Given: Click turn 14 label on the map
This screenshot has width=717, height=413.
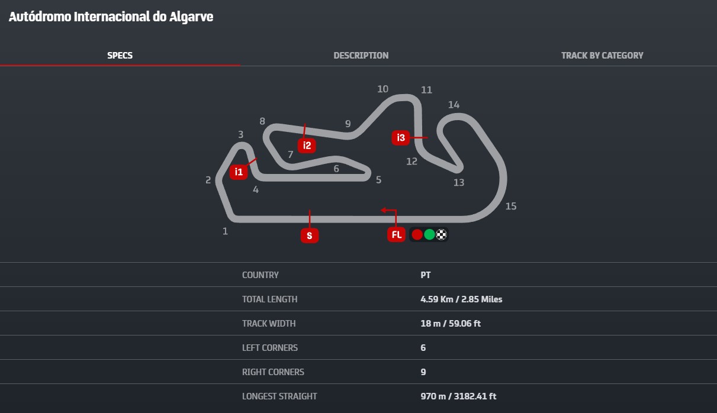Looking at the screenshot, I should [x=454, y=105].
